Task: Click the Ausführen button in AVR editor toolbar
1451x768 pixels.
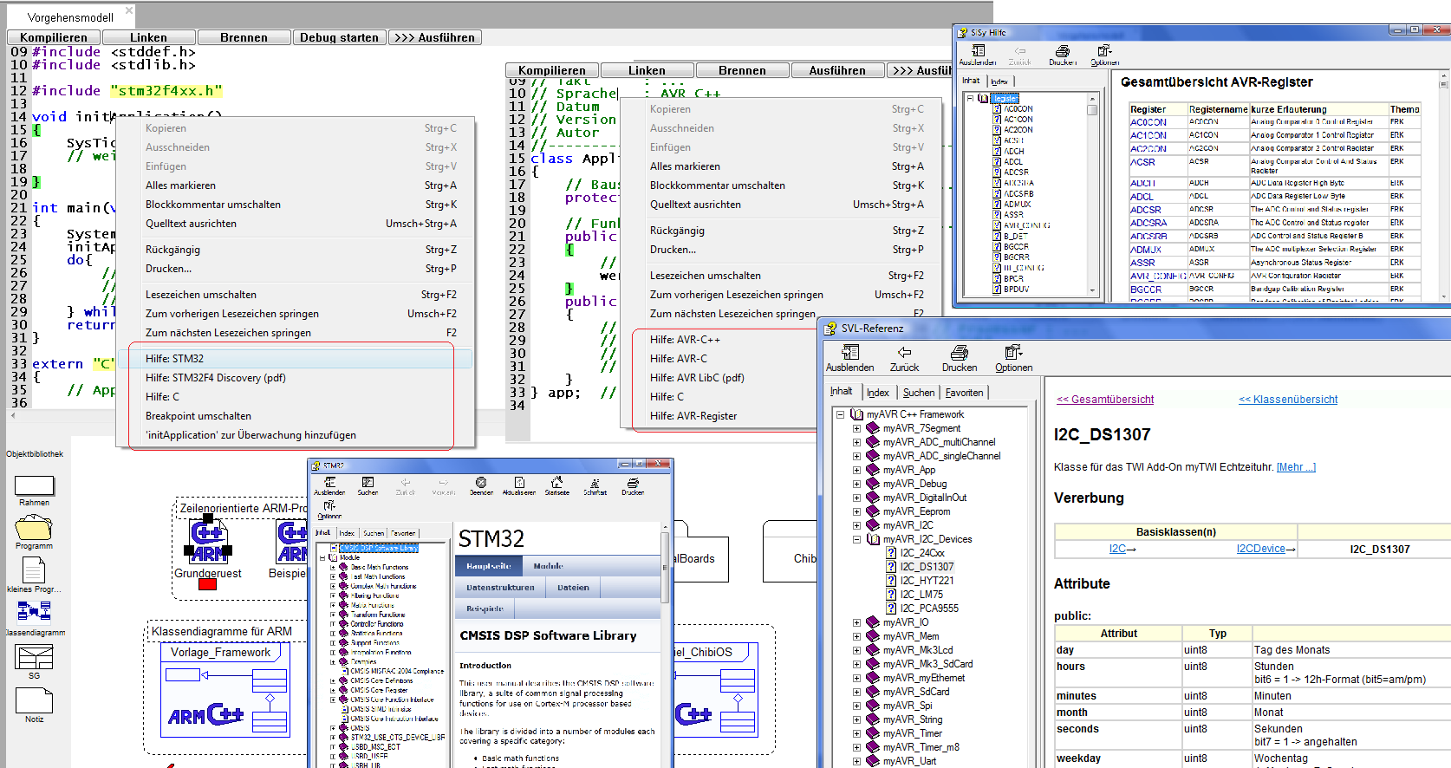Action: [x=837, y=70]
